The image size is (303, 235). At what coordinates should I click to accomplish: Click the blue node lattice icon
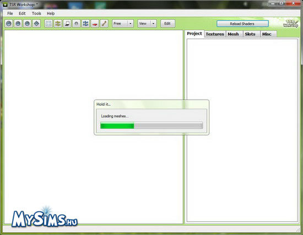[x=85, y=24]
